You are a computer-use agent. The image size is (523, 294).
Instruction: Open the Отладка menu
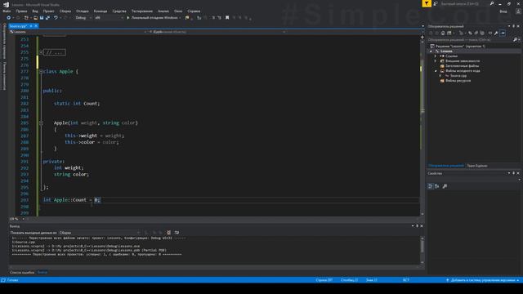[82, 11]
